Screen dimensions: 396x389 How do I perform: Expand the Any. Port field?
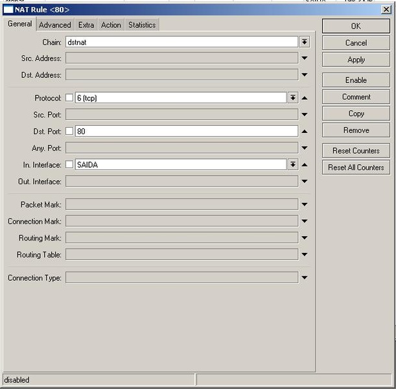point(305,148)
